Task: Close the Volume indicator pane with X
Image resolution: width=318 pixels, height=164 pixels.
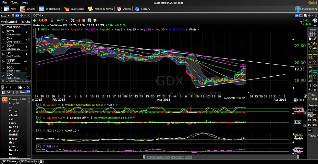Action: click(38, 105)
